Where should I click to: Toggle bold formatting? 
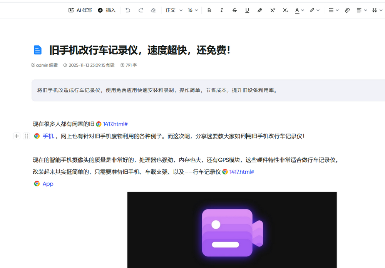coord(209,10)
